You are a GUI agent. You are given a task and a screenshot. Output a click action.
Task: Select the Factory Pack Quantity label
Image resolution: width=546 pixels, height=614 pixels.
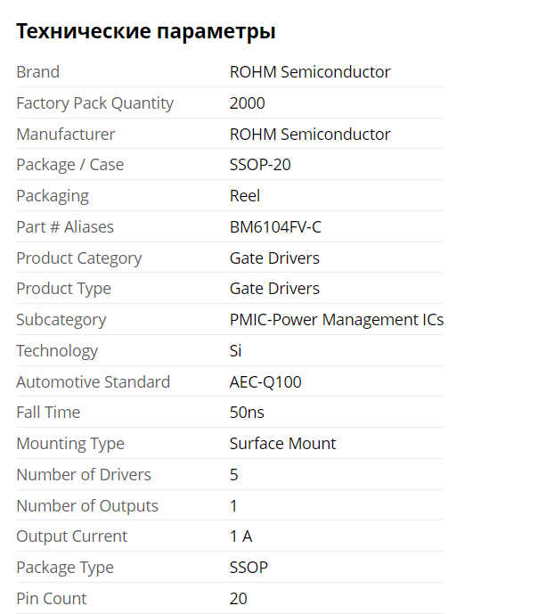94,103
